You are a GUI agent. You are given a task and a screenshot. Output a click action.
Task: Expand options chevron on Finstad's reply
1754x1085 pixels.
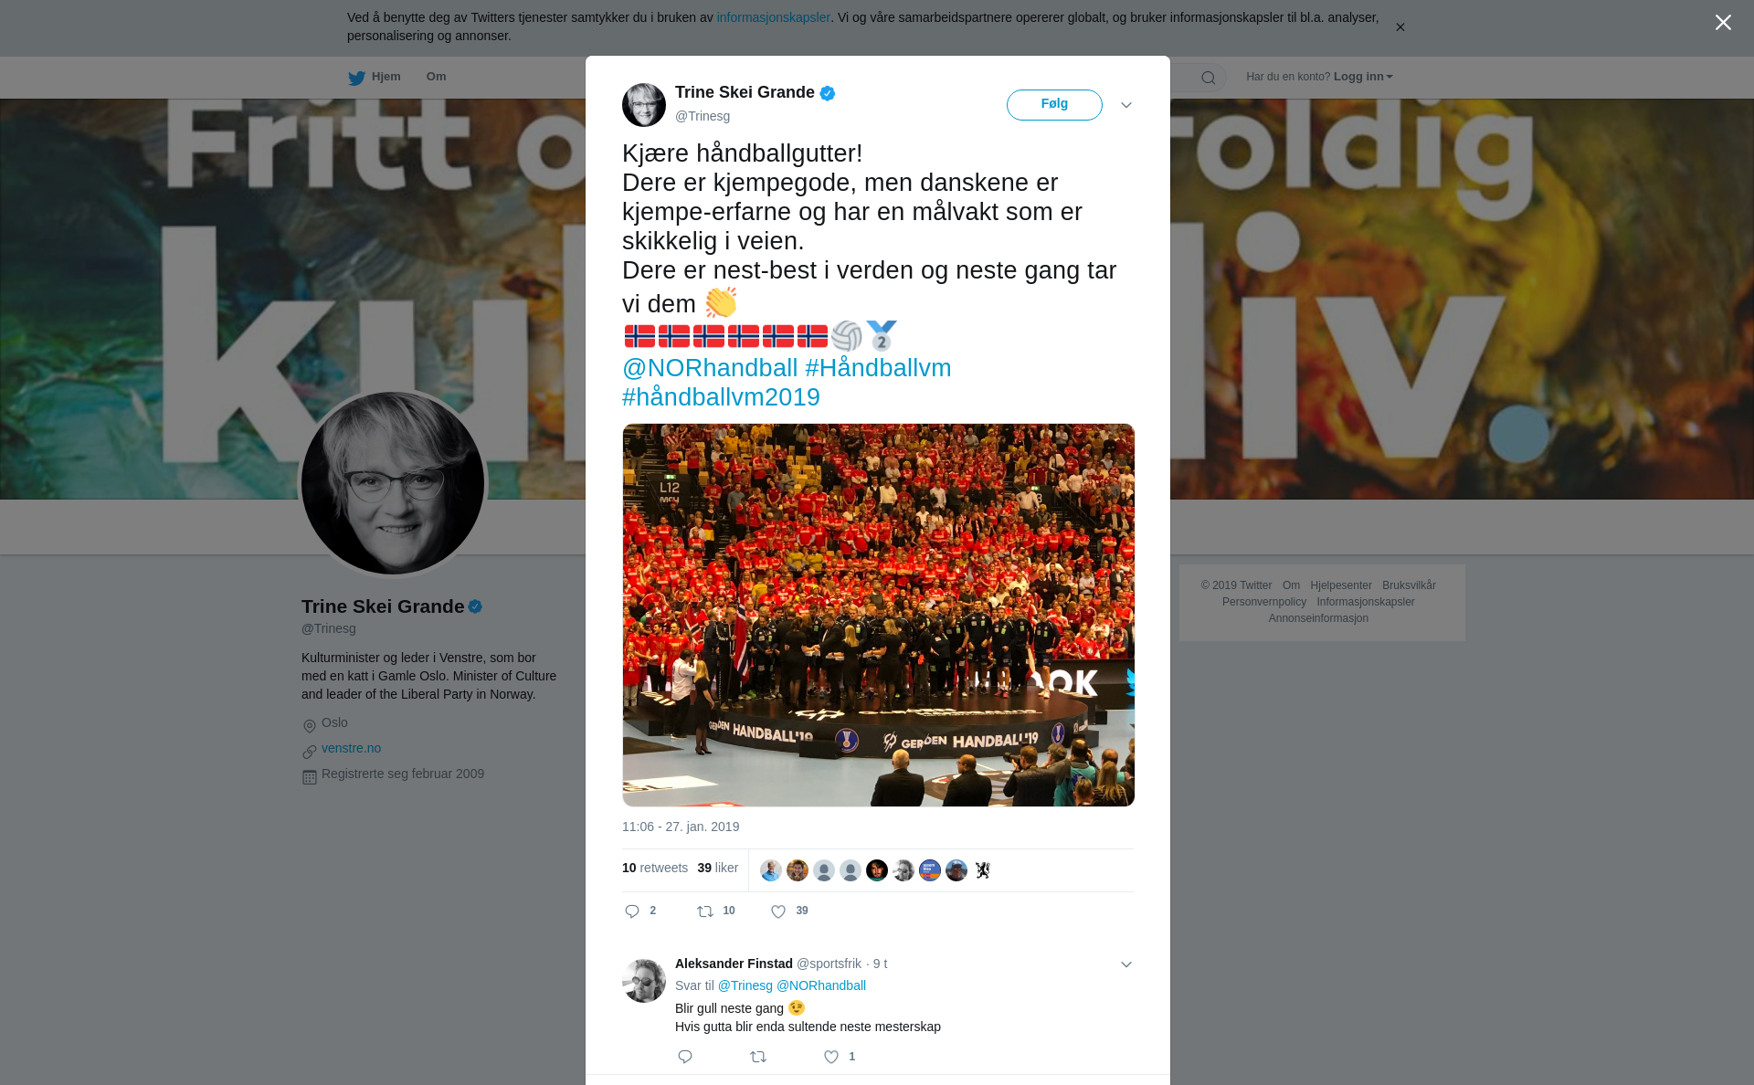[1126, 964]
